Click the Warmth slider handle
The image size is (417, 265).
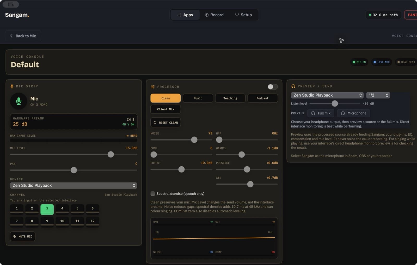click(x=242, y=155)
